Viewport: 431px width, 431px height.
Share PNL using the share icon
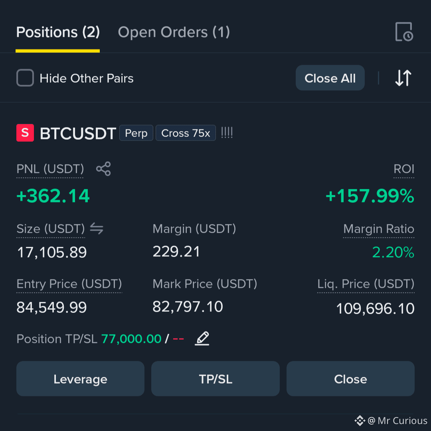point(103,169)
